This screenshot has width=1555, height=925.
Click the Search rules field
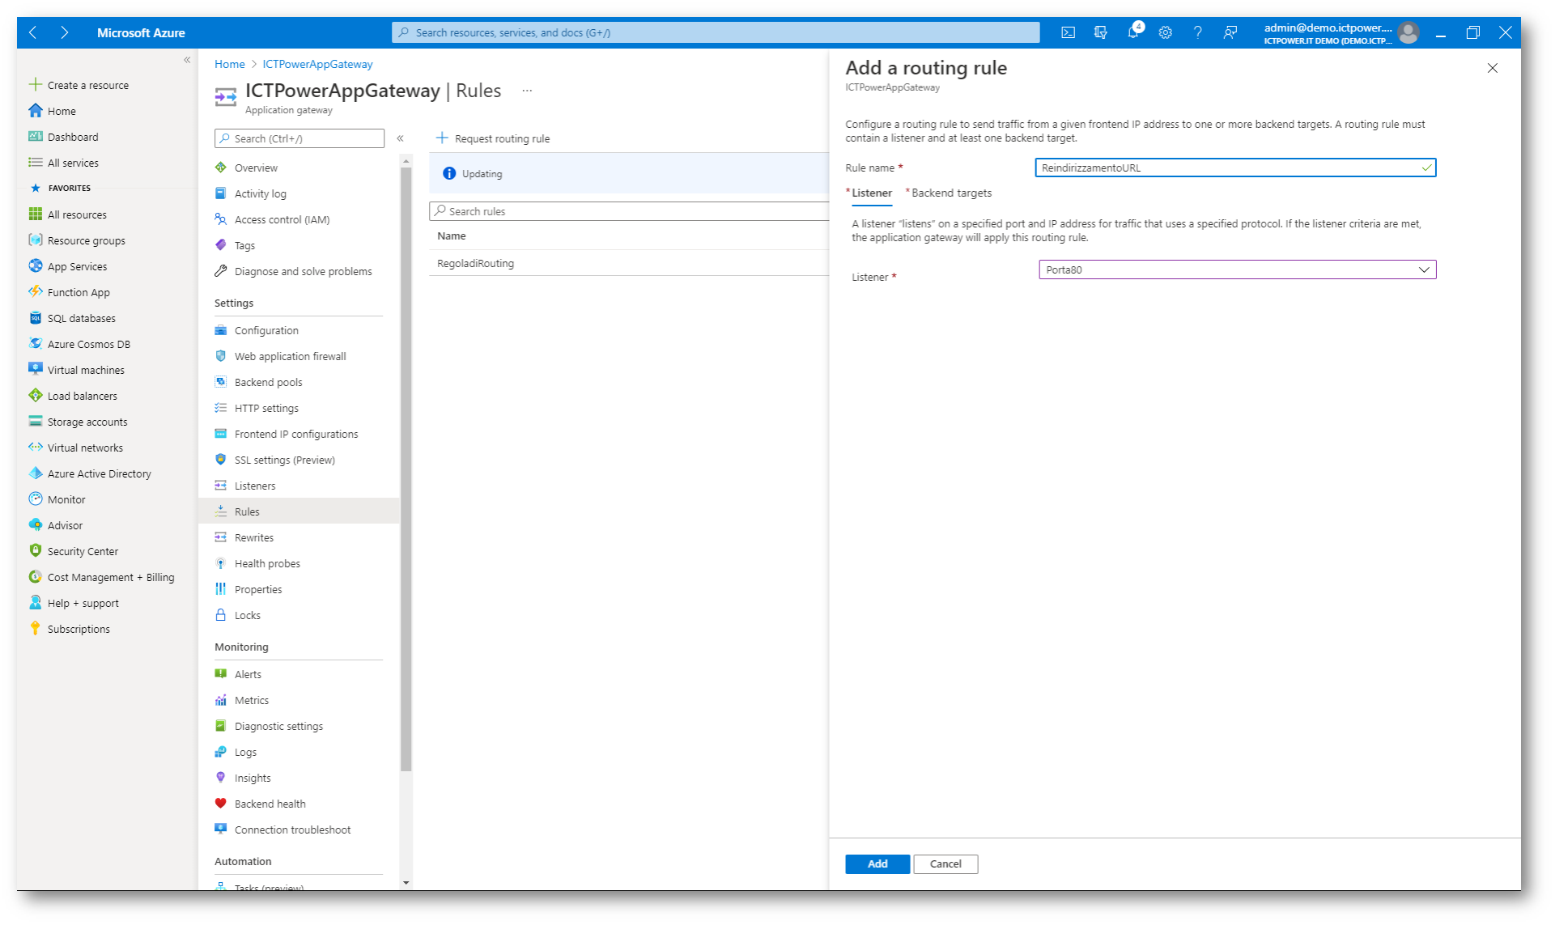point(629,211)
